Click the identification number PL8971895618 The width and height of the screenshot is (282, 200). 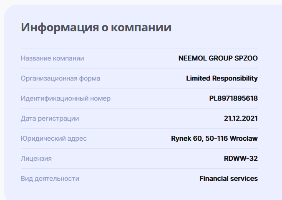click(233, 99)
